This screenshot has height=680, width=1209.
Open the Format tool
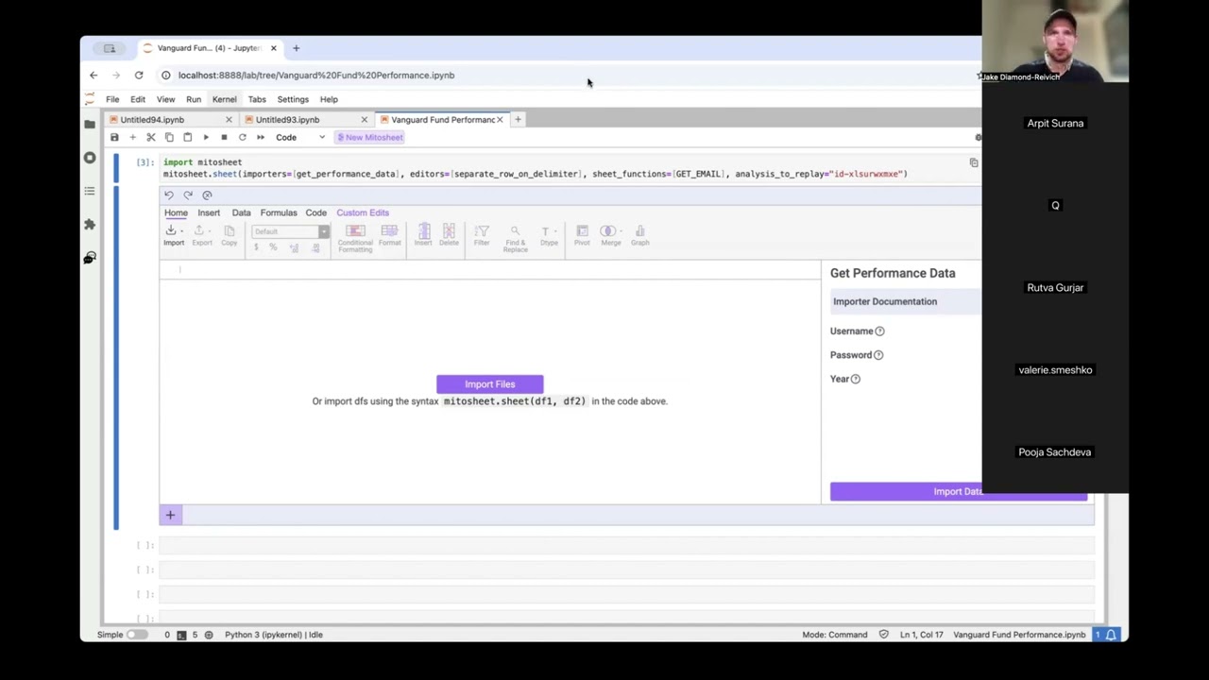(389, 236)
